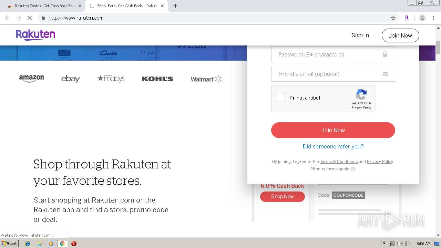This screenshot has width=441, height=248.
Task: Click Sign In in header
Action: click(x=360, y=35)
